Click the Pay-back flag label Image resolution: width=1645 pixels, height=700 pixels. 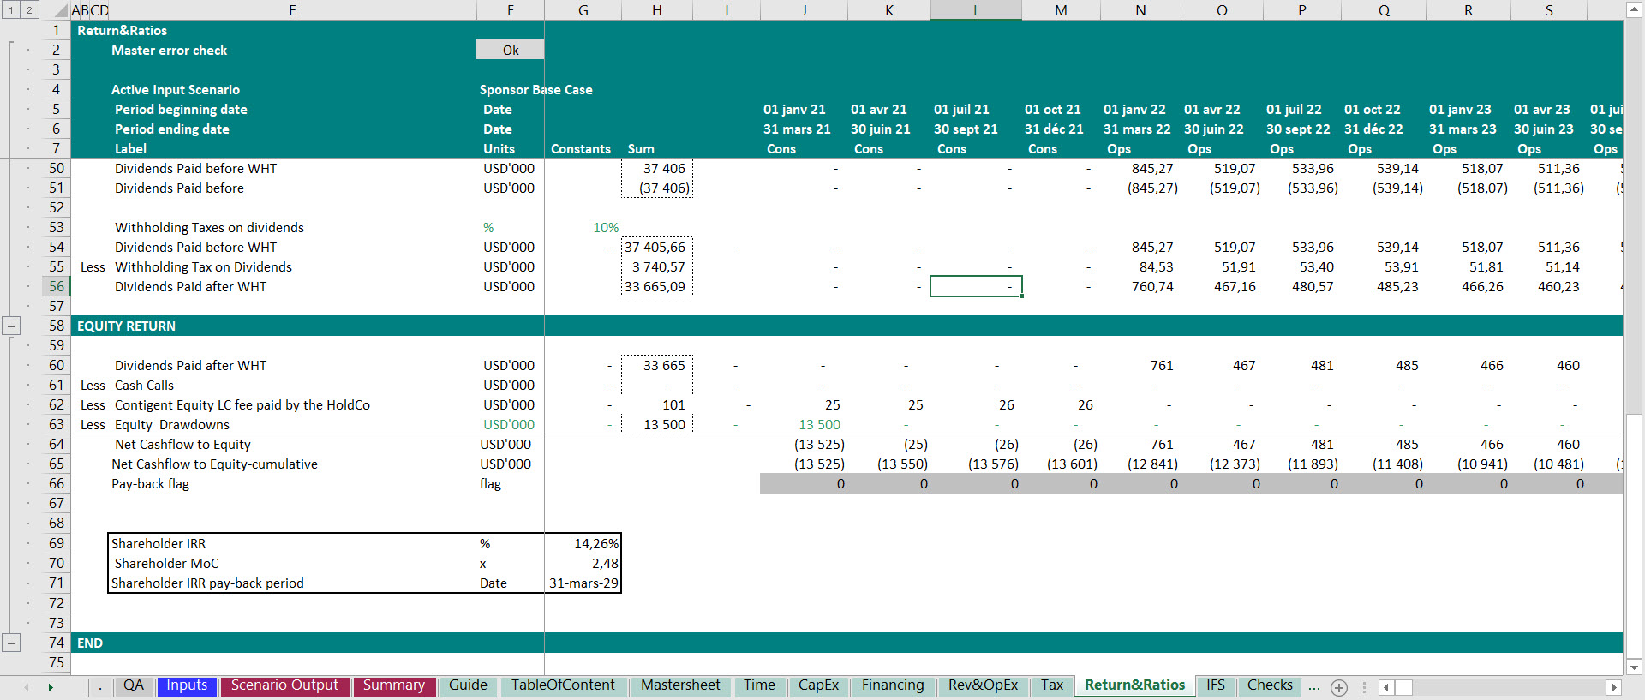pyautogui.click(x=150, y=483)
